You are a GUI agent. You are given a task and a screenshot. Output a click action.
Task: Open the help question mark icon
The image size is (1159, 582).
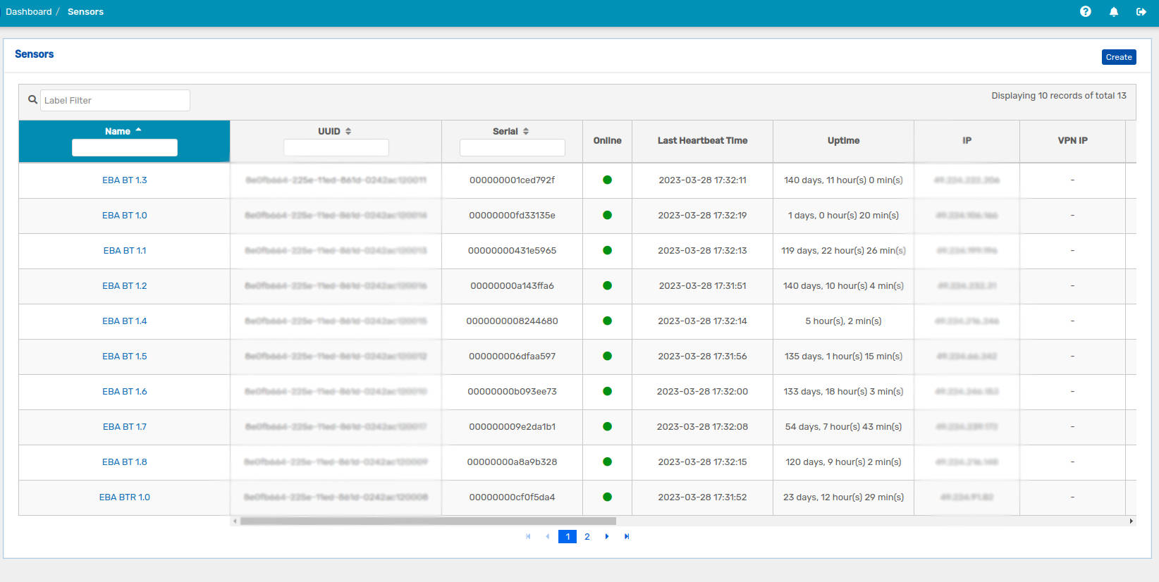click(1086, 11)
